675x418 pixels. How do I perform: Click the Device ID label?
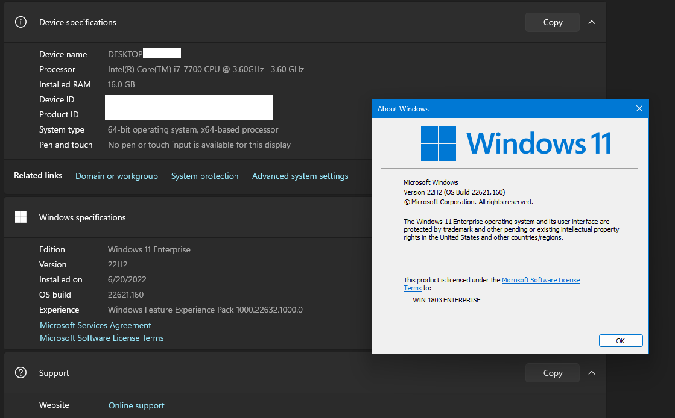tap(57, 99)
